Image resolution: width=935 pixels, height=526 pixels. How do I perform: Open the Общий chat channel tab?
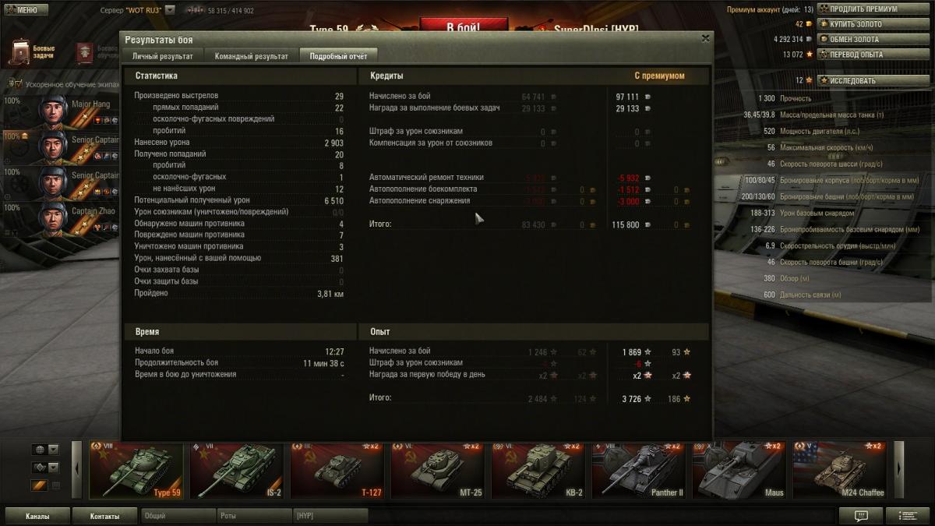(x=178, y=516)
